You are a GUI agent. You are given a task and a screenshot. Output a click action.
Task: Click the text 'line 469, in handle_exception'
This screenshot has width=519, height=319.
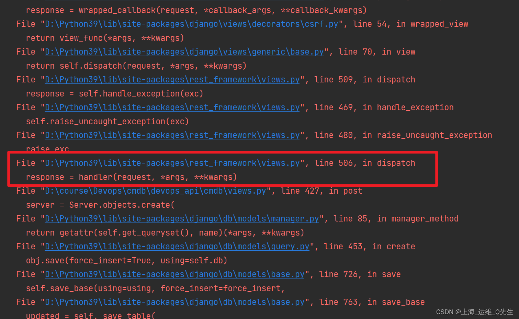point(384,107)
